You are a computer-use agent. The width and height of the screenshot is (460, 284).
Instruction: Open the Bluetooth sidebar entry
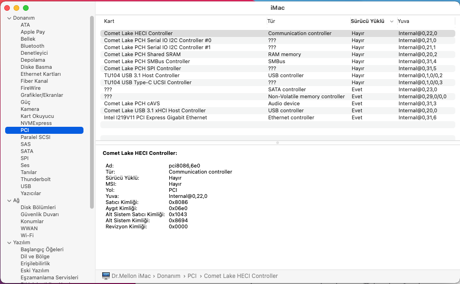point(32,46)
